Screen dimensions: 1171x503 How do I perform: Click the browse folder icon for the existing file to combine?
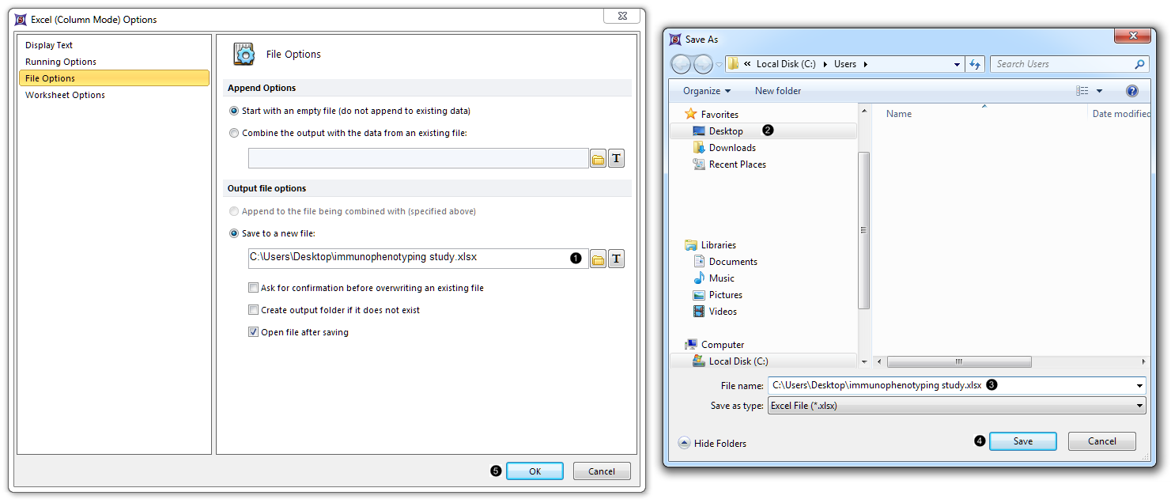click(x=599, y=159)
